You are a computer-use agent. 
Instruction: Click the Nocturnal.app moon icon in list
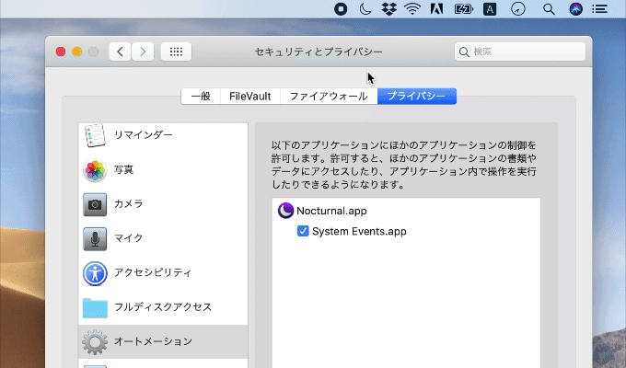(285, 211)
